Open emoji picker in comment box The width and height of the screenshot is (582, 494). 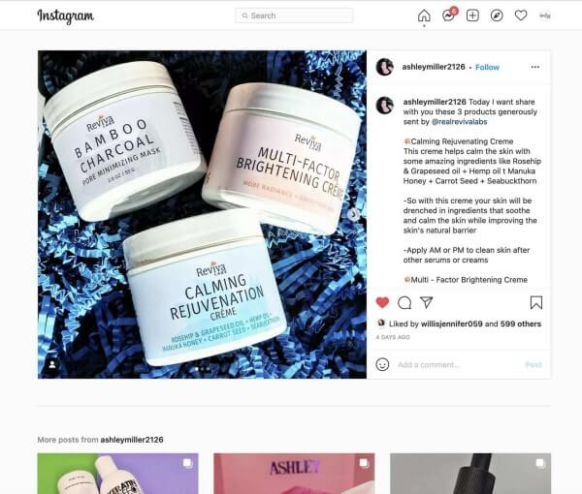click(x=382, y=364)
